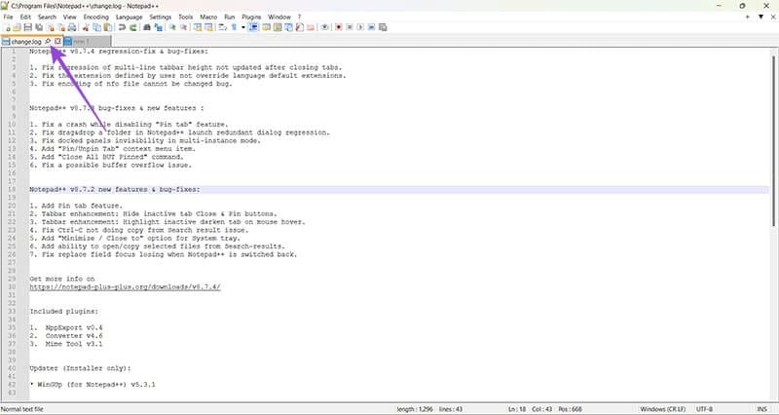Click Ln : 18 position in status bar

click(x=517, y=409)
